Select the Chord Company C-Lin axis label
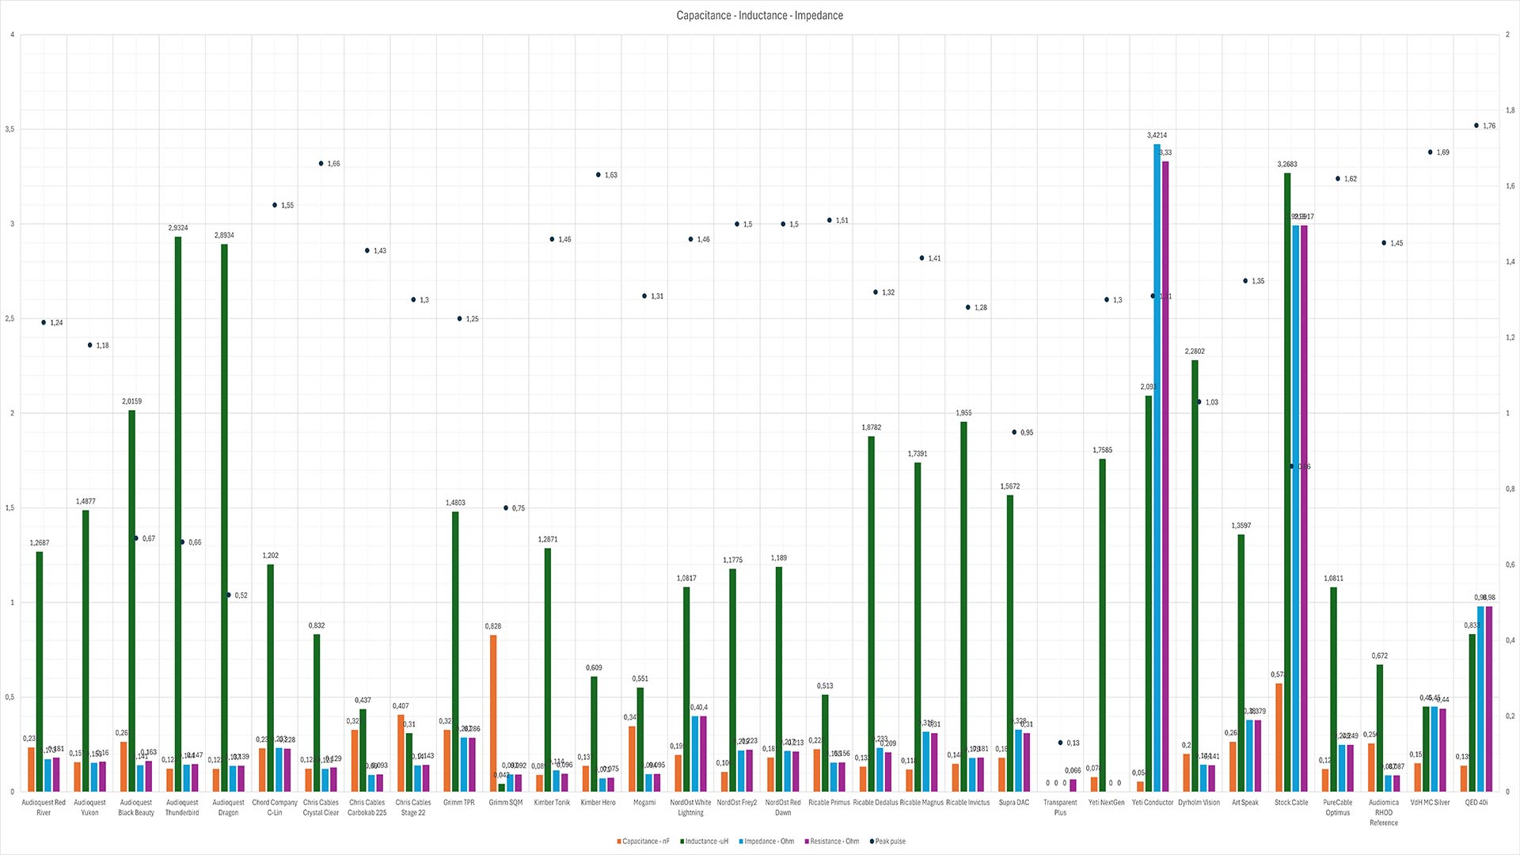The height and width of the screenshot is (855, 1520). (x=275, y=807)
